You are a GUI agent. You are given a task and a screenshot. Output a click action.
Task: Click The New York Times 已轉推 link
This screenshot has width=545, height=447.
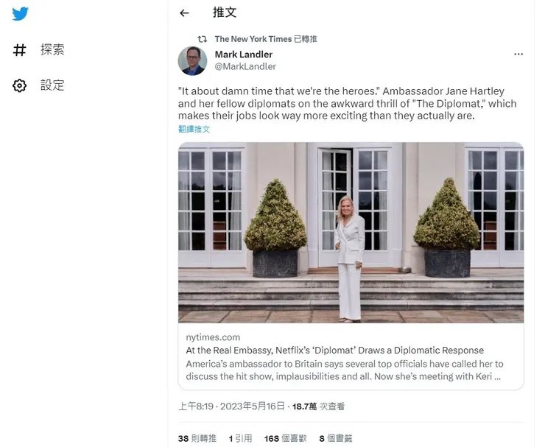tap(266, 39)
